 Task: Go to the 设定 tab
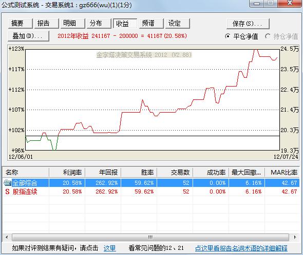[178, 24]
